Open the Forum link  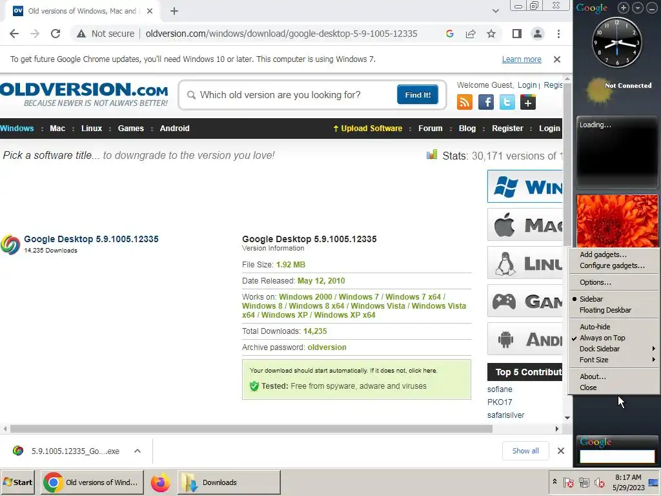tap(431, 129)
